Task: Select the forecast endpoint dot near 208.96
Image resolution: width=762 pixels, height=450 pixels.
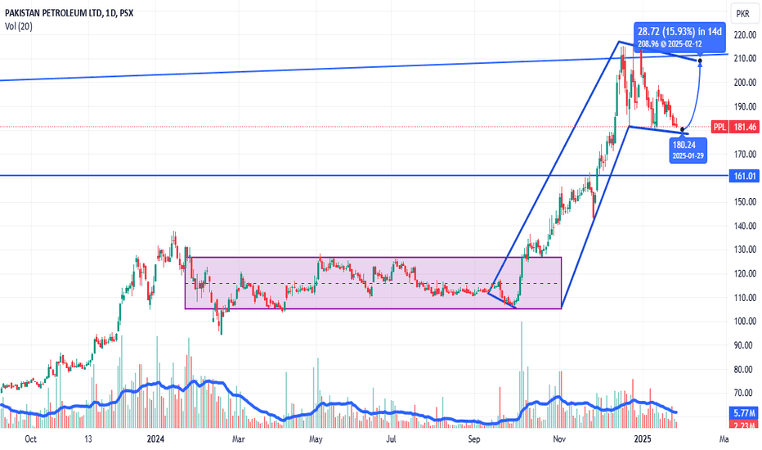Action: (700, 61)
